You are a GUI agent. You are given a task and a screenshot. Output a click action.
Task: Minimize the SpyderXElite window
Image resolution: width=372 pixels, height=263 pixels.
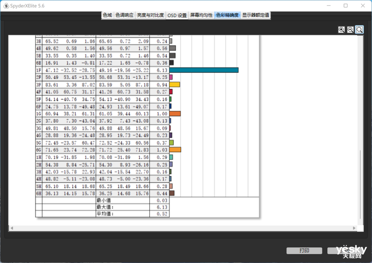coord(328,5)
